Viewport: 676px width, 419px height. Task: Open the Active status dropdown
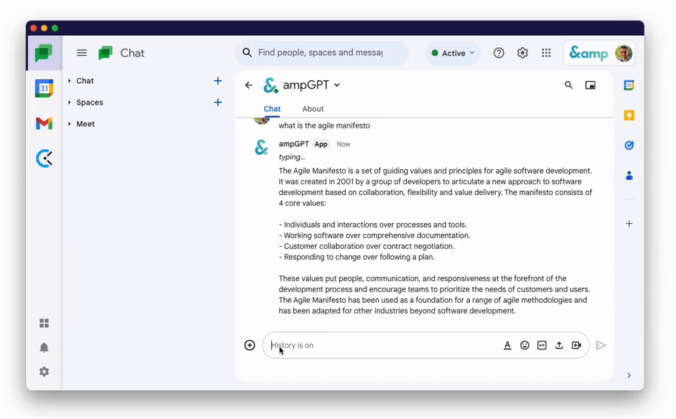pos(453,53)
